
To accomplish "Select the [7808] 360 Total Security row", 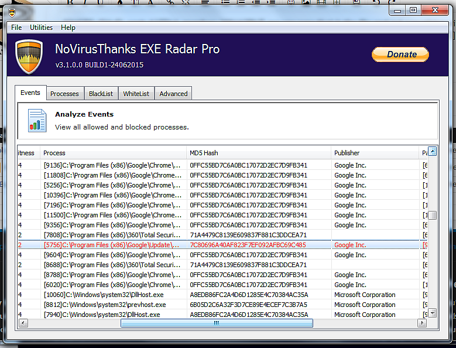I will point(222,235).
